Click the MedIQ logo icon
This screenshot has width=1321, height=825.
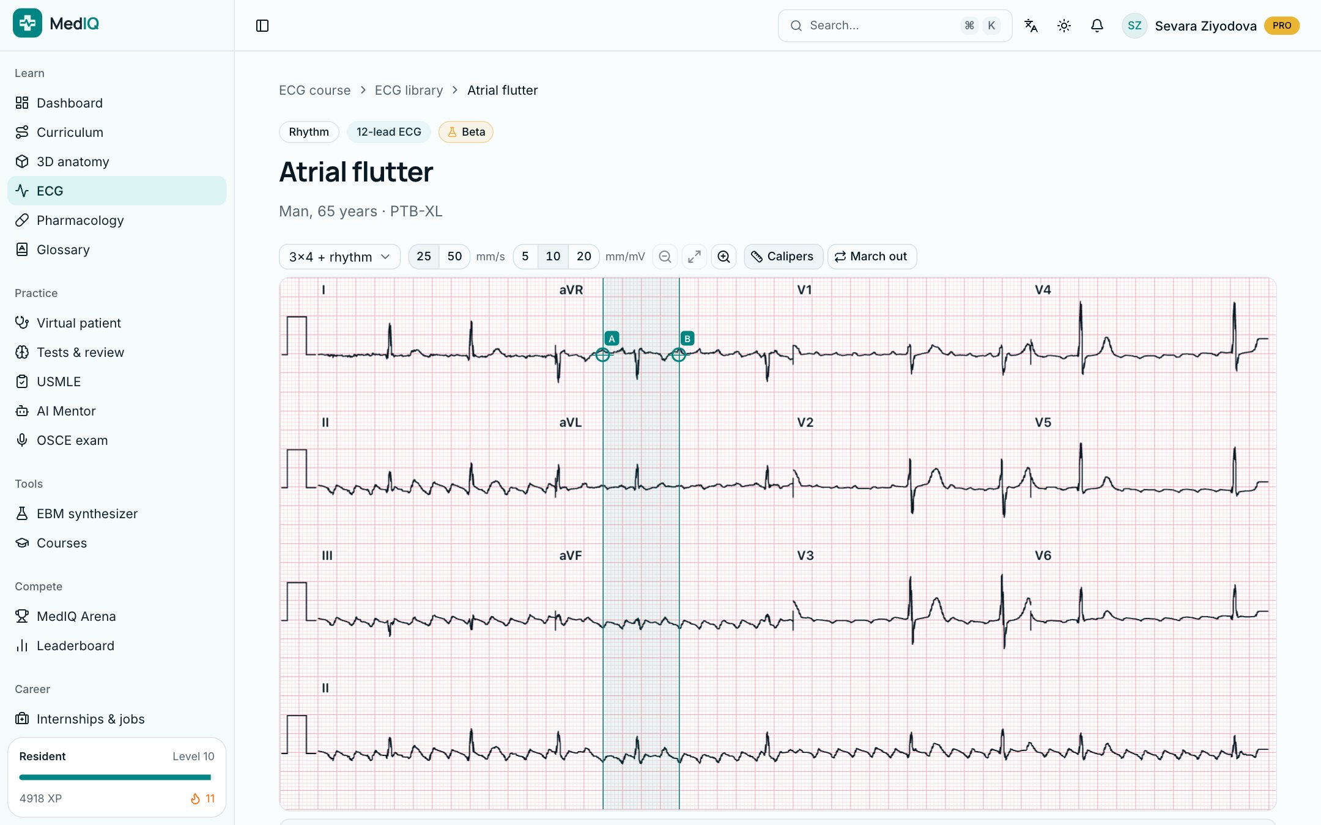[28, 23]
